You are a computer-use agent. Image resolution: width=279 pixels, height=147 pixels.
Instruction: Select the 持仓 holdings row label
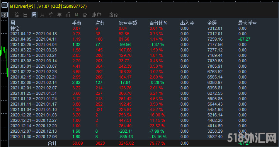(x=15, y=28)
